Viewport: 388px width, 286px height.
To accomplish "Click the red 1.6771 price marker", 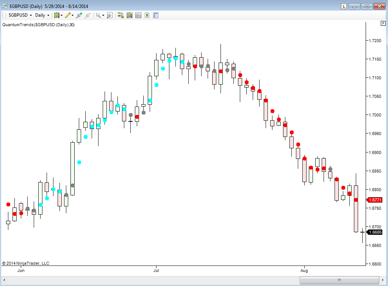I will pyautogui.click(x=374, y=200).
